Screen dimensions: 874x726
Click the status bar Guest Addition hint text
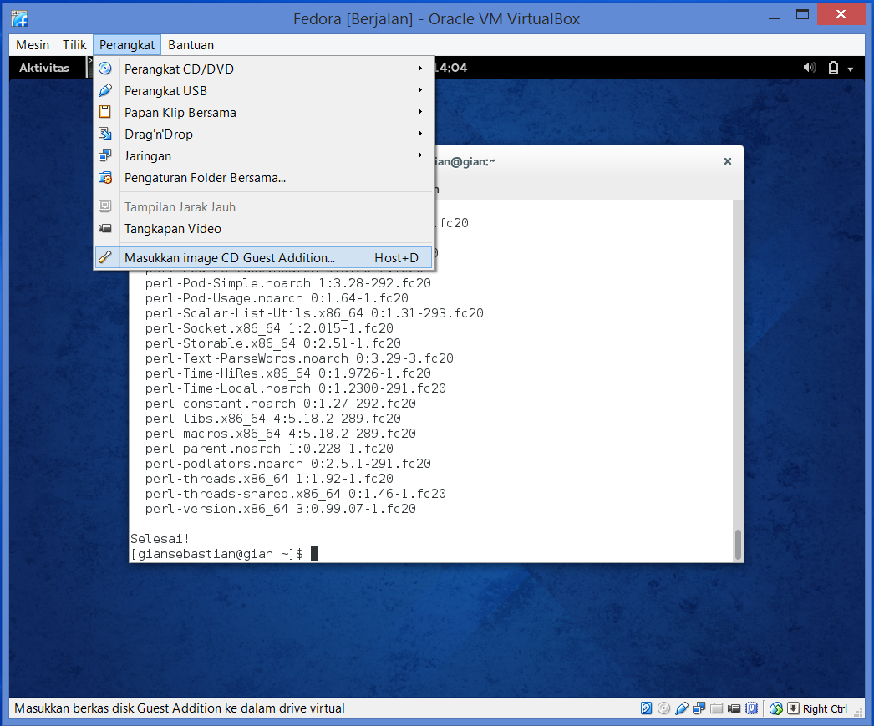tap(180, 708)
